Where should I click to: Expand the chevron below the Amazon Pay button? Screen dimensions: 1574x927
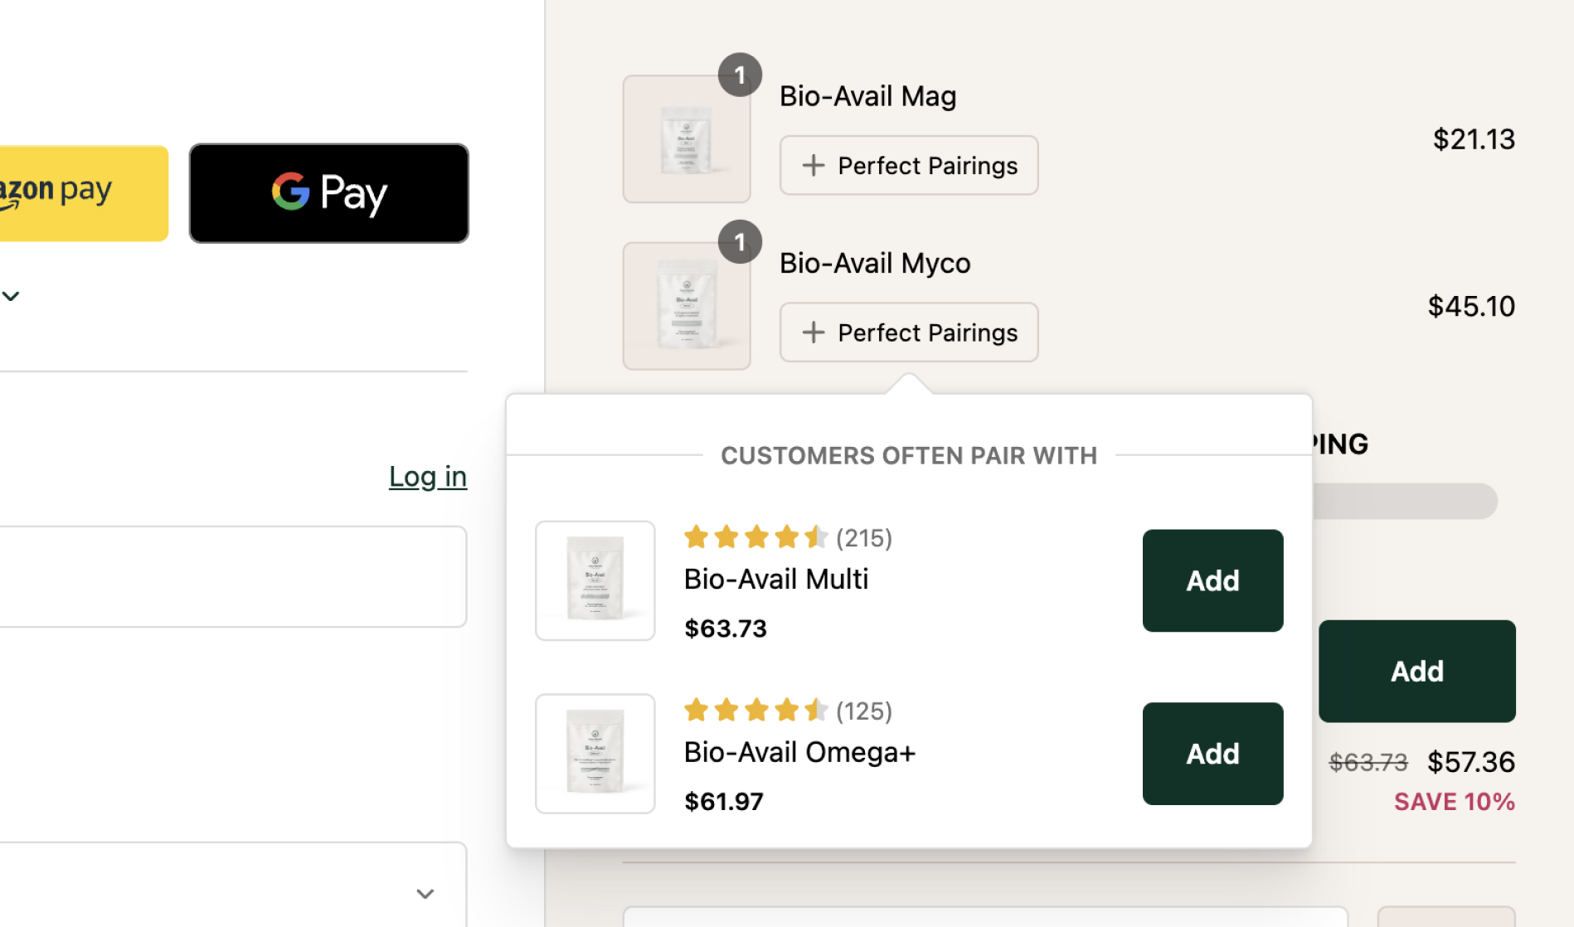pyautogui.click(x=11, y=296)
